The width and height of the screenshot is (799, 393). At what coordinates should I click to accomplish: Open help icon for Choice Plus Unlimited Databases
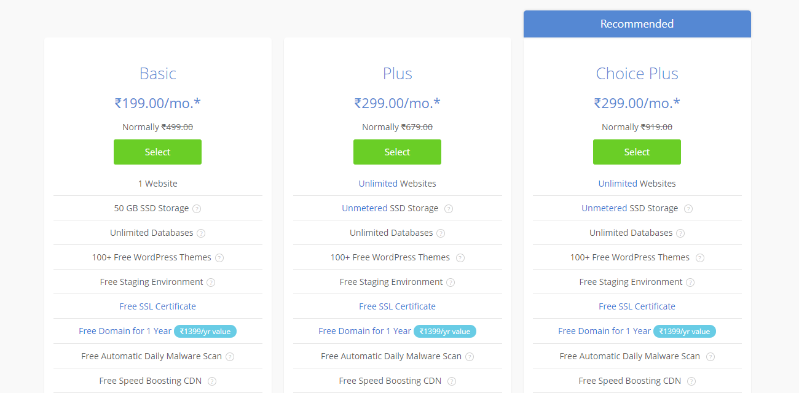tap(680, 233)
